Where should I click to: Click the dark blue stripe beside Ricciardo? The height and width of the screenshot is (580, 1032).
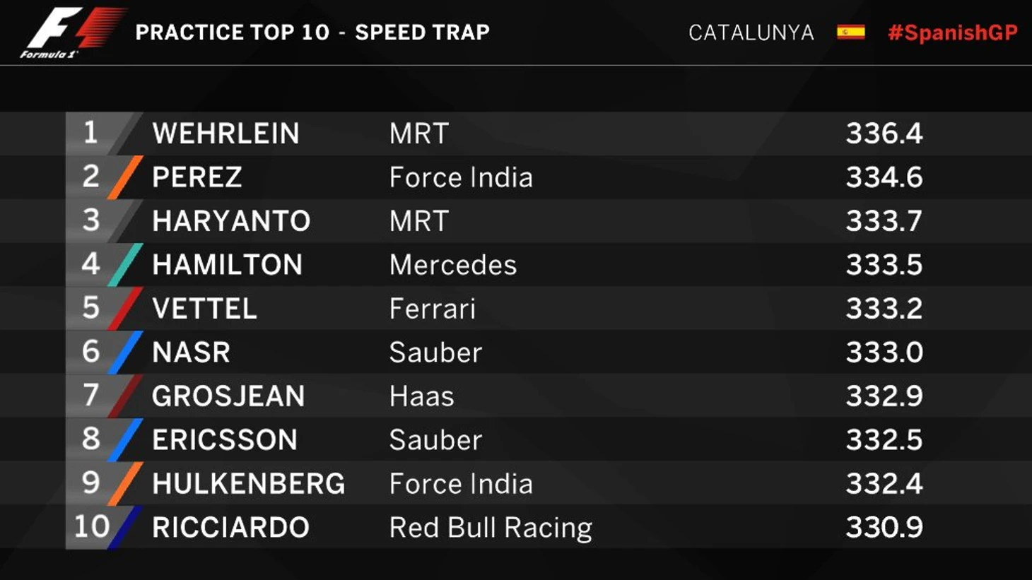[125, 528]
